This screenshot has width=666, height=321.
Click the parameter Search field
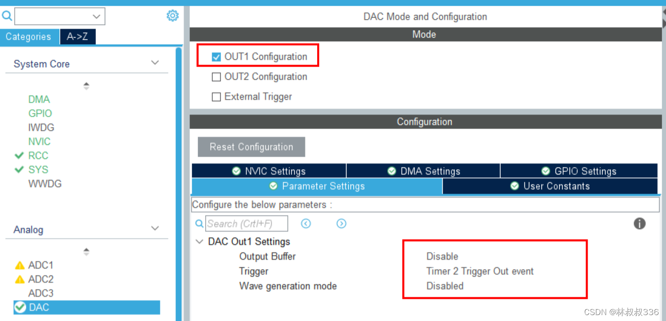247,224
